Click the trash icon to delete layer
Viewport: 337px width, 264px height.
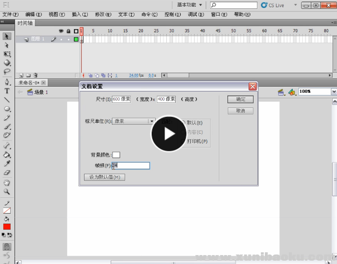click(35, 75)
